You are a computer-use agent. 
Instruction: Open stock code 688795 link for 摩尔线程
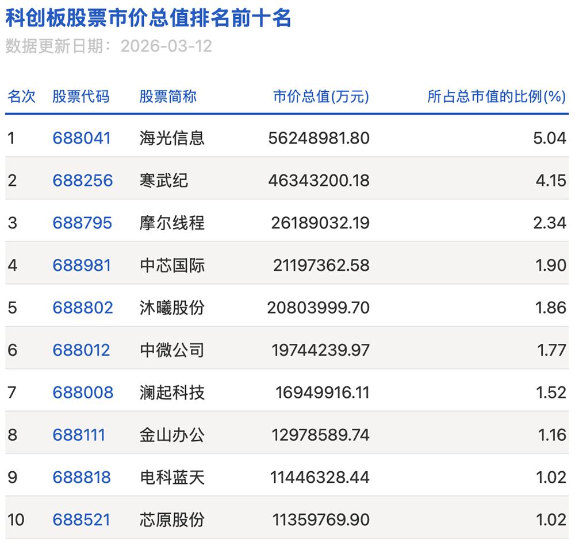(82, 223)
